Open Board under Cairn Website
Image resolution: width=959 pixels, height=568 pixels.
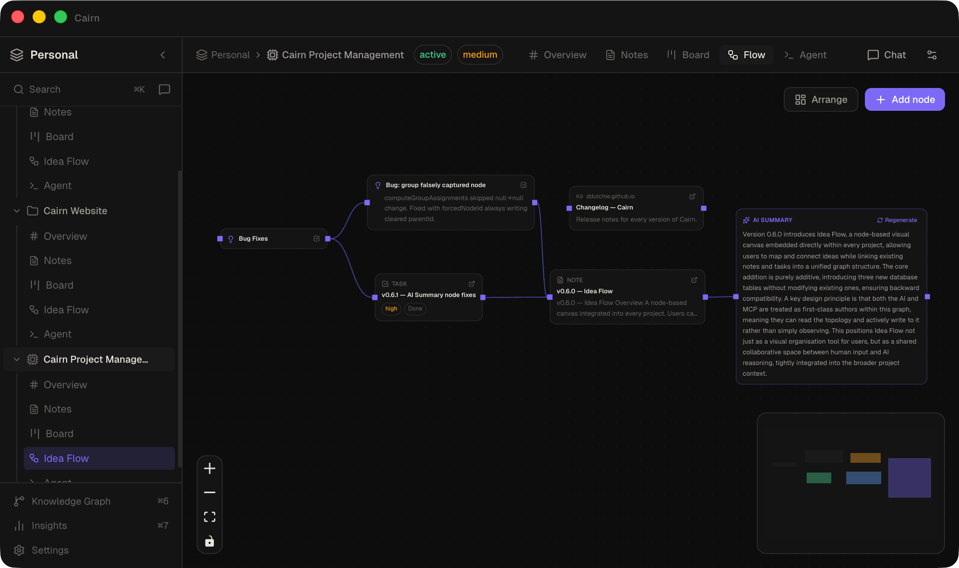point(99,285)
